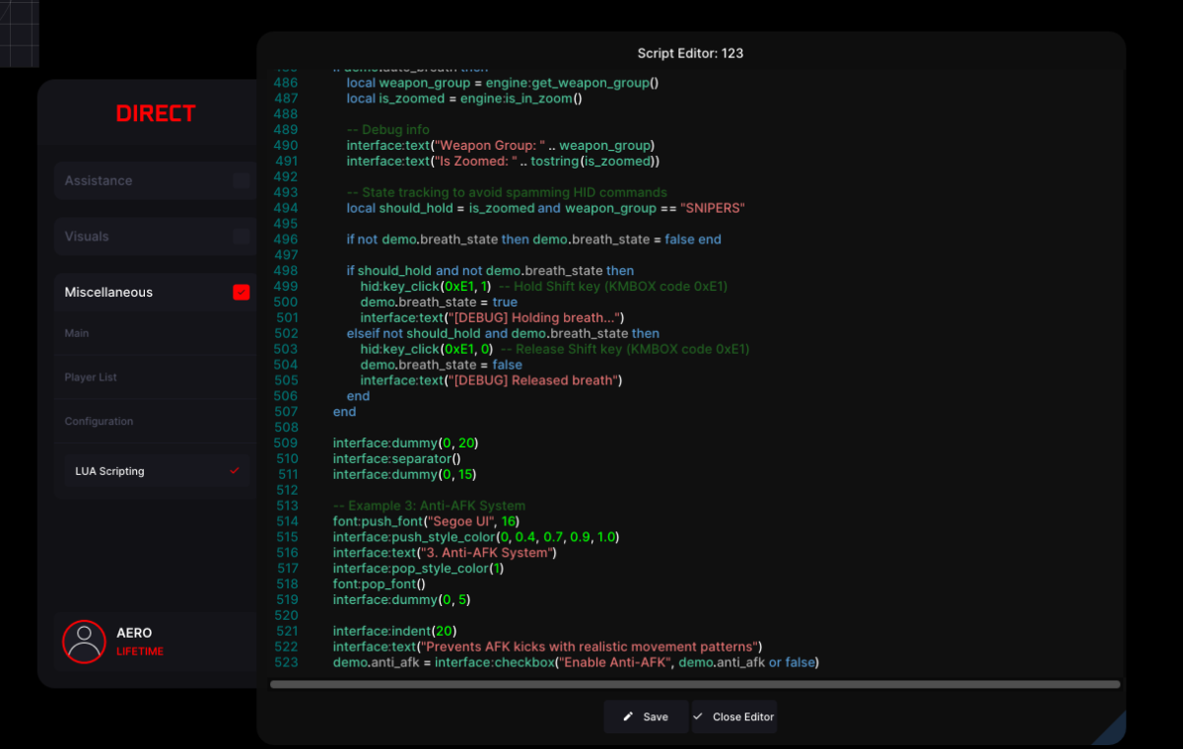
Task: Select the Configuration menu item
Action: point(99,421)
